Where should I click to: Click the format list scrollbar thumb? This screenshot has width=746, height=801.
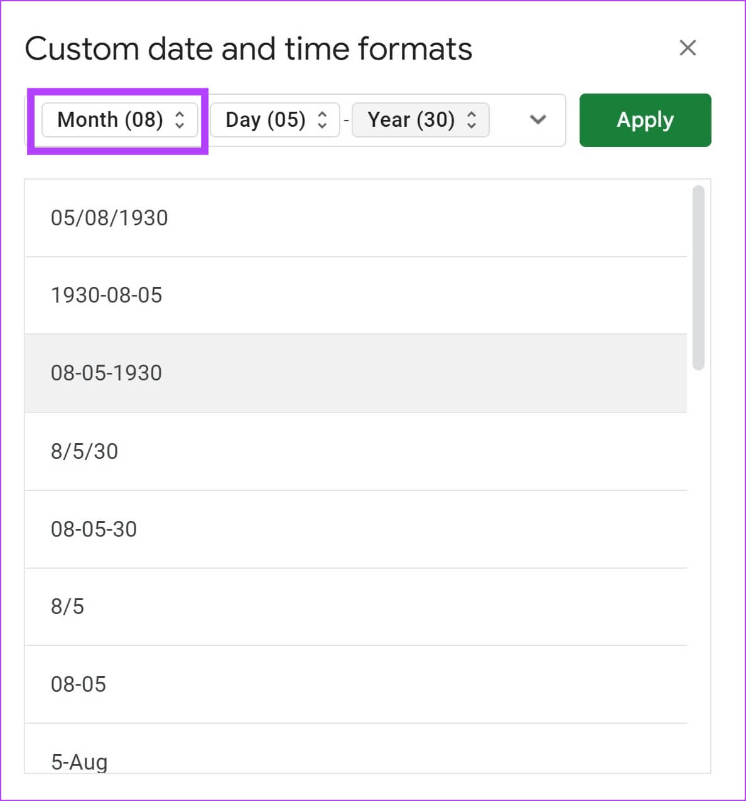(x=698, y=277)
